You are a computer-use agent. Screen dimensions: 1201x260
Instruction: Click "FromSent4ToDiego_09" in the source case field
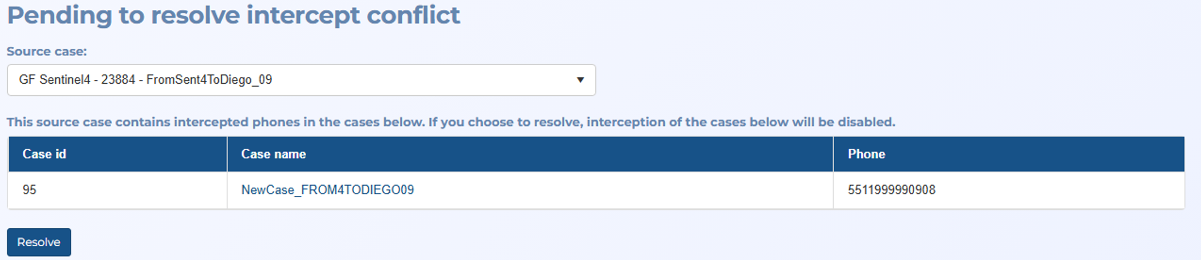click(209, 80)
